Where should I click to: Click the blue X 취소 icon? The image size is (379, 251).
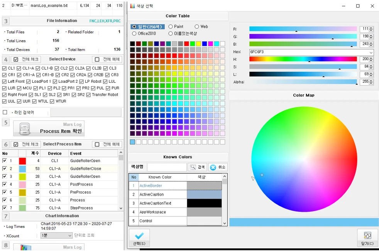(x=213, y=167)
